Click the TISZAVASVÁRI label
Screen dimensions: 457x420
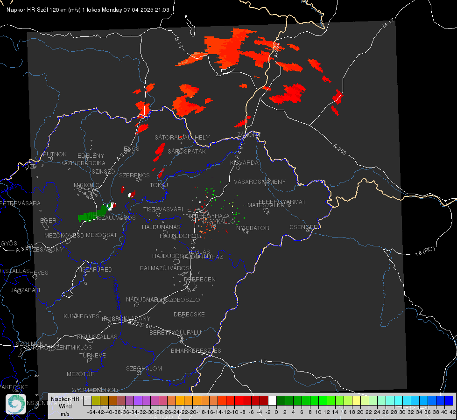tap(163, 209)
